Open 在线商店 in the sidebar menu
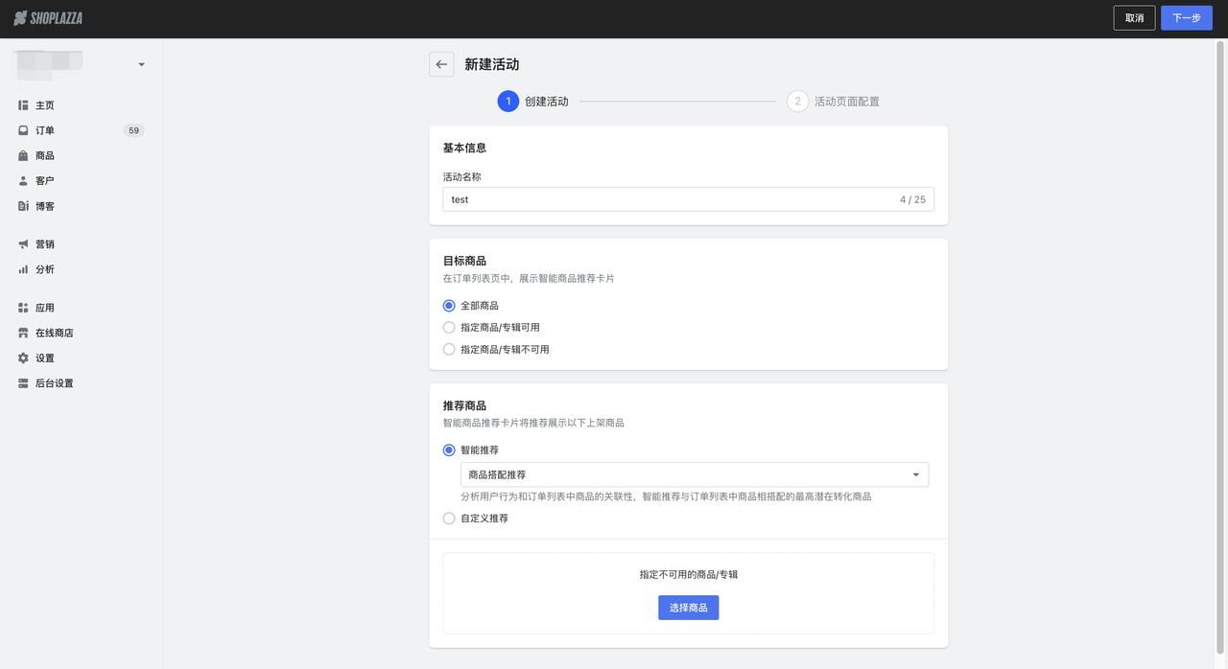Viewport: 1228px width, 669px height. [x=54, y=334]
